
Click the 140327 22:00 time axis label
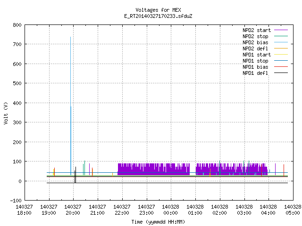122,210
